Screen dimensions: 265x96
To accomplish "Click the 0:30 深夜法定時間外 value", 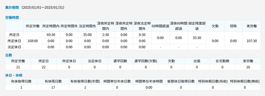I will (x=142, y=35).
